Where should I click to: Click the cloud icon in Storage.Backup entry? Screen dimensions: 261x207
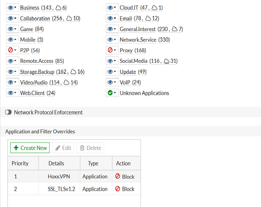[x=74, y=72]
